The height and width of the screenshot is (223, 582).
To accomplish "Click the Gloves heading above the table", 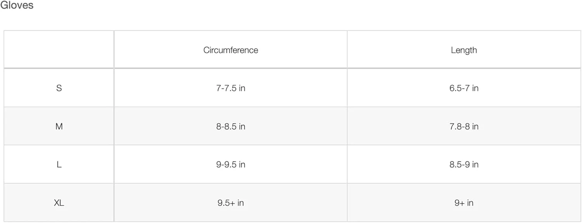I will [17, 5].
